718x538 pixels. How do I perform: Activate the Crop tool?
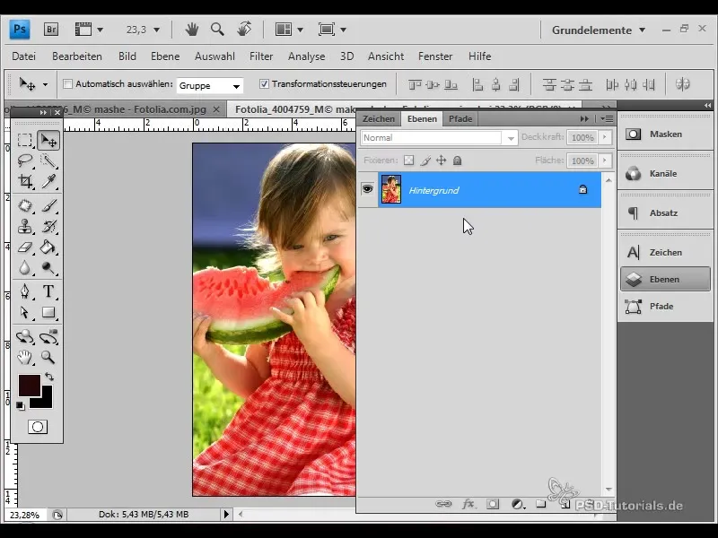(x=25, y=181)
